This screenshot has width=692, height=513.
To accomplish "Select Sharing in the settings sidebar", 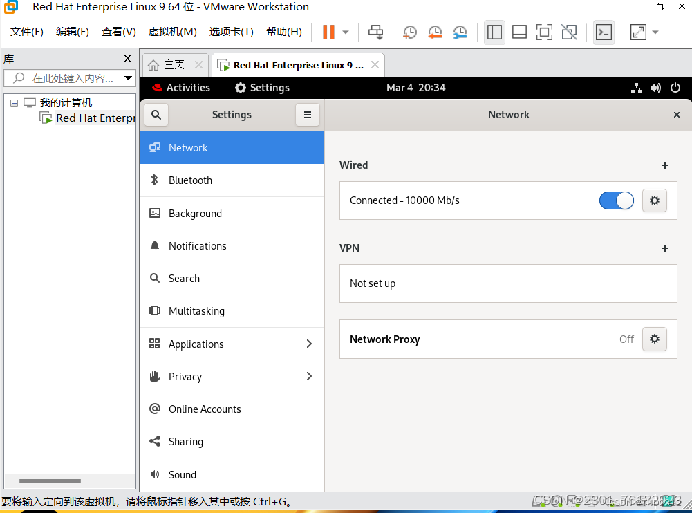I will click(x=232, y=442).
